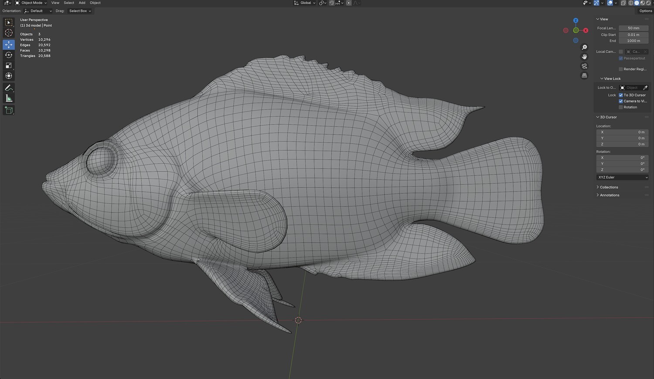Select the Annotate pencil tool
The width and height of the screenshot is (654, 379).
(x=9, y=88)
